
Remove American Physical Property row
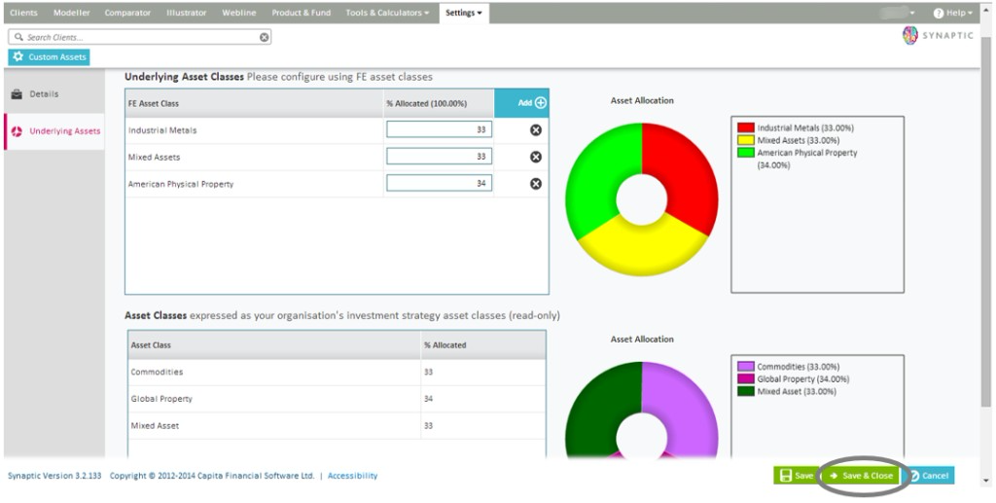click(x=535, y=184)
